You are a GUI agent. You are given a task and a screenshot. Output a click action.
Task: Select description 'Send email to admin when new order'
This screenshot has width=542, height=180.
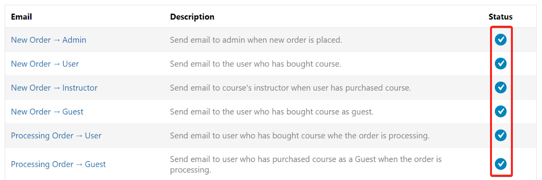[x=256, y=40]
